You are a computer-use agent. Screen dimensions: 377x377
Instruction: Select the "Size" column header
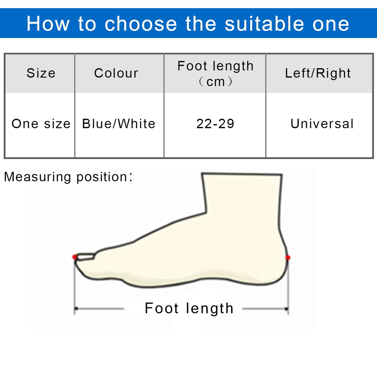point(41,73)
